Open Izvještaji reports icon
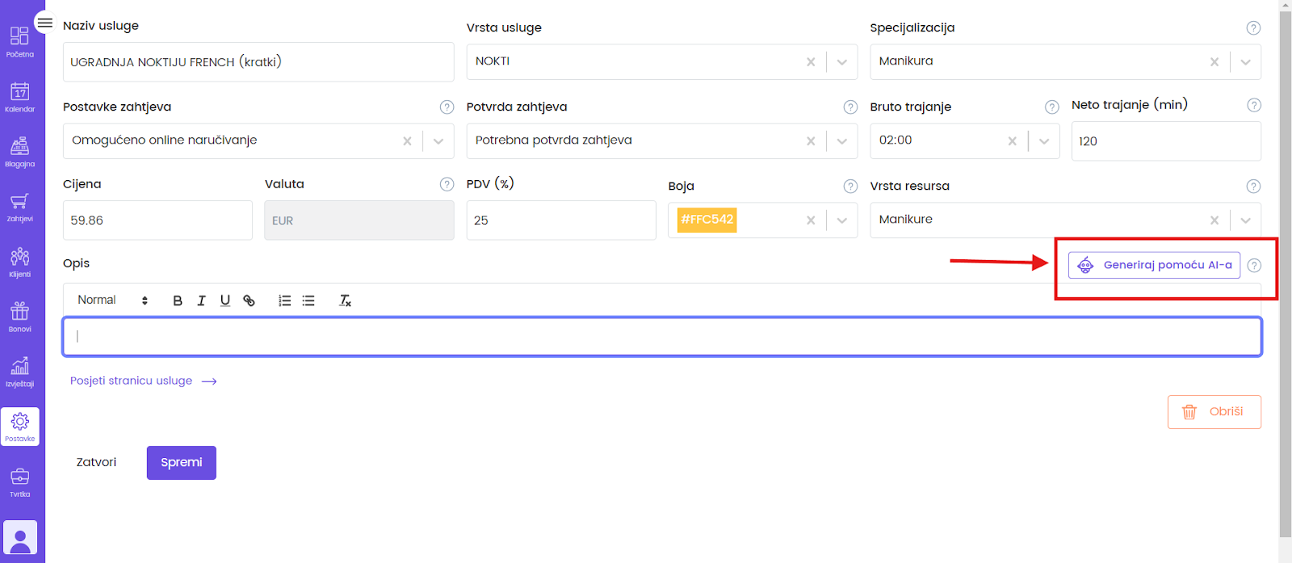The height and width of the screenshot is (563, 1292). tap(20, 372)
